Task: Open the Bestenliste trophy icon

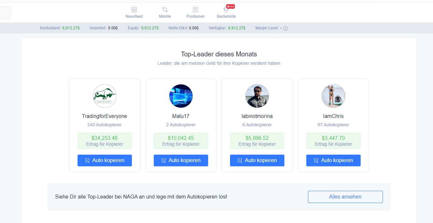Action: 226,10
